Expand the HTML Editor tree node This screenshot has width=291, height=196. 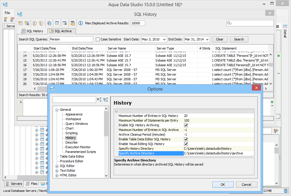click(x=57, y=175)
